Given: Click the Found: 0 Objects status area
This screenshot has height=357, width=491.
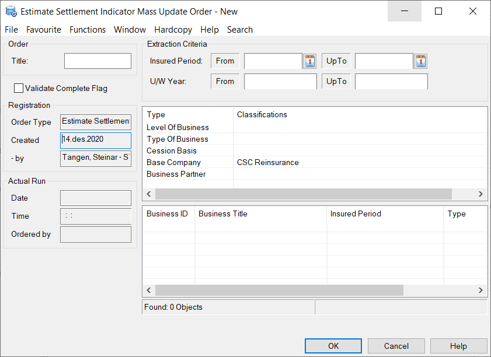Looking at the screenshot, I should point(228,307).
